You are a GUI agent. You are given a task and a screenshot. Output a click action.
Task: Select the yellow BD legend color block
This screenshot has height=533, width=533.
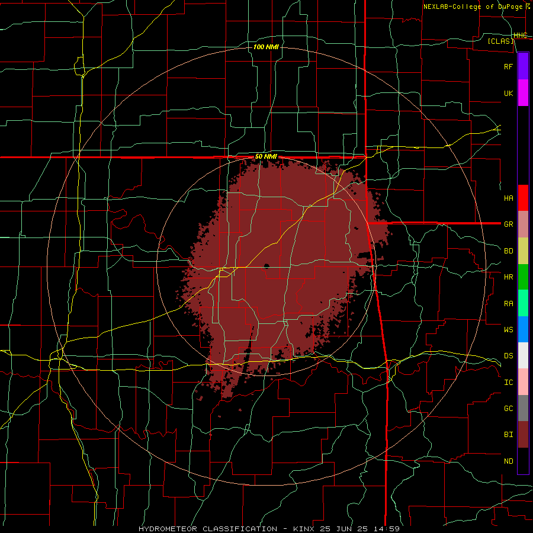pyautogui.click(x=523, y=251)
